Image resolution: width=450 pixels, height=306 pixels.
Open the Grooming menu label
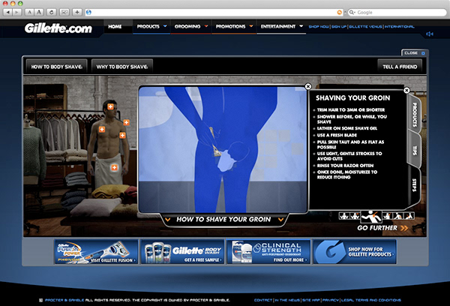(x=187, y=26)
